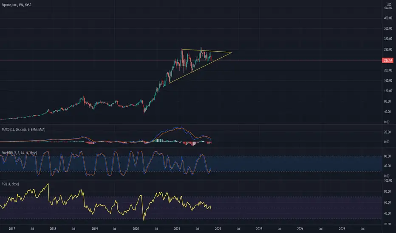Click the 2021 time axis label
Image resolution: width=396 pixels, height=233 pixels.
(177, 229)
